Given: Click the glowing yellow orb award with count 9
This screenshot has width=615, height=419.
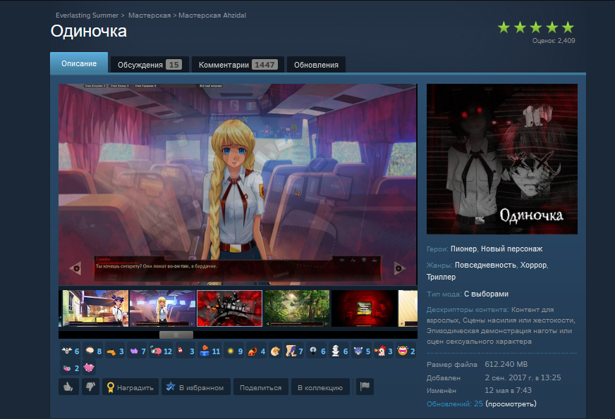Looking at the screenshot, I should (235, 351).
